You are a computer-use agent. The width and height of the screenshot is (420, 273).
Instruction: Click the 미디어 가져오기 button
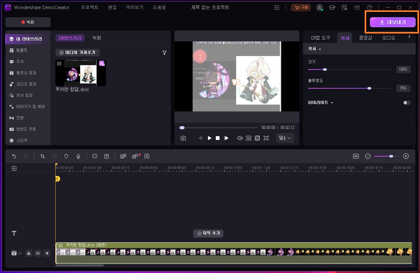[x=78, y=53]
